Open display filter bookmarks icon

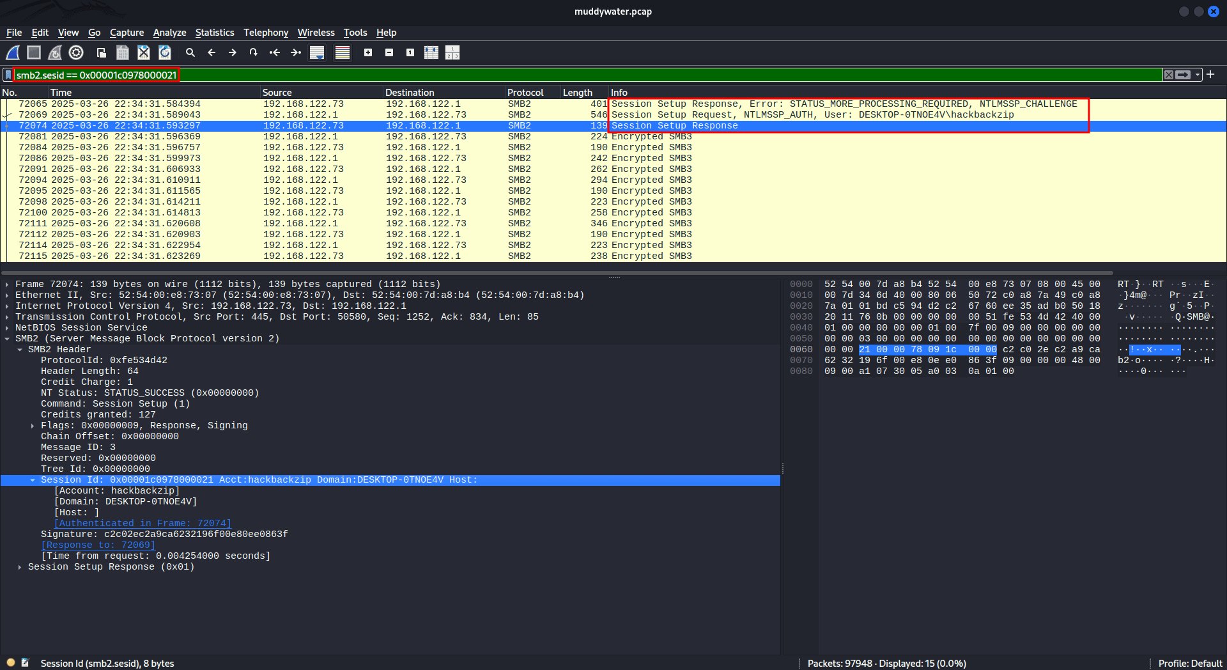(8, 75)
